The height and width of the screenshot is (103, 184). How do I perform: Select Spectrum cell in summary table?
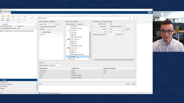point(87,73)
